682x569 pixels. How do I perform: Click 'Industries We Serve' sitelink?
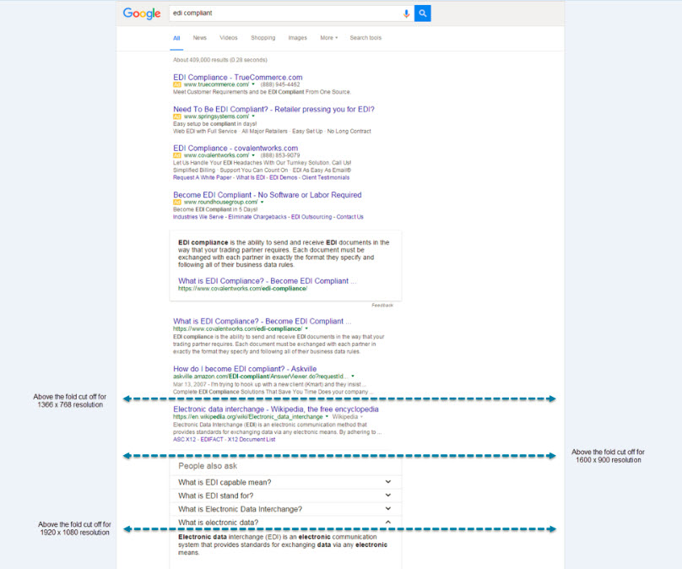point(198,217)
